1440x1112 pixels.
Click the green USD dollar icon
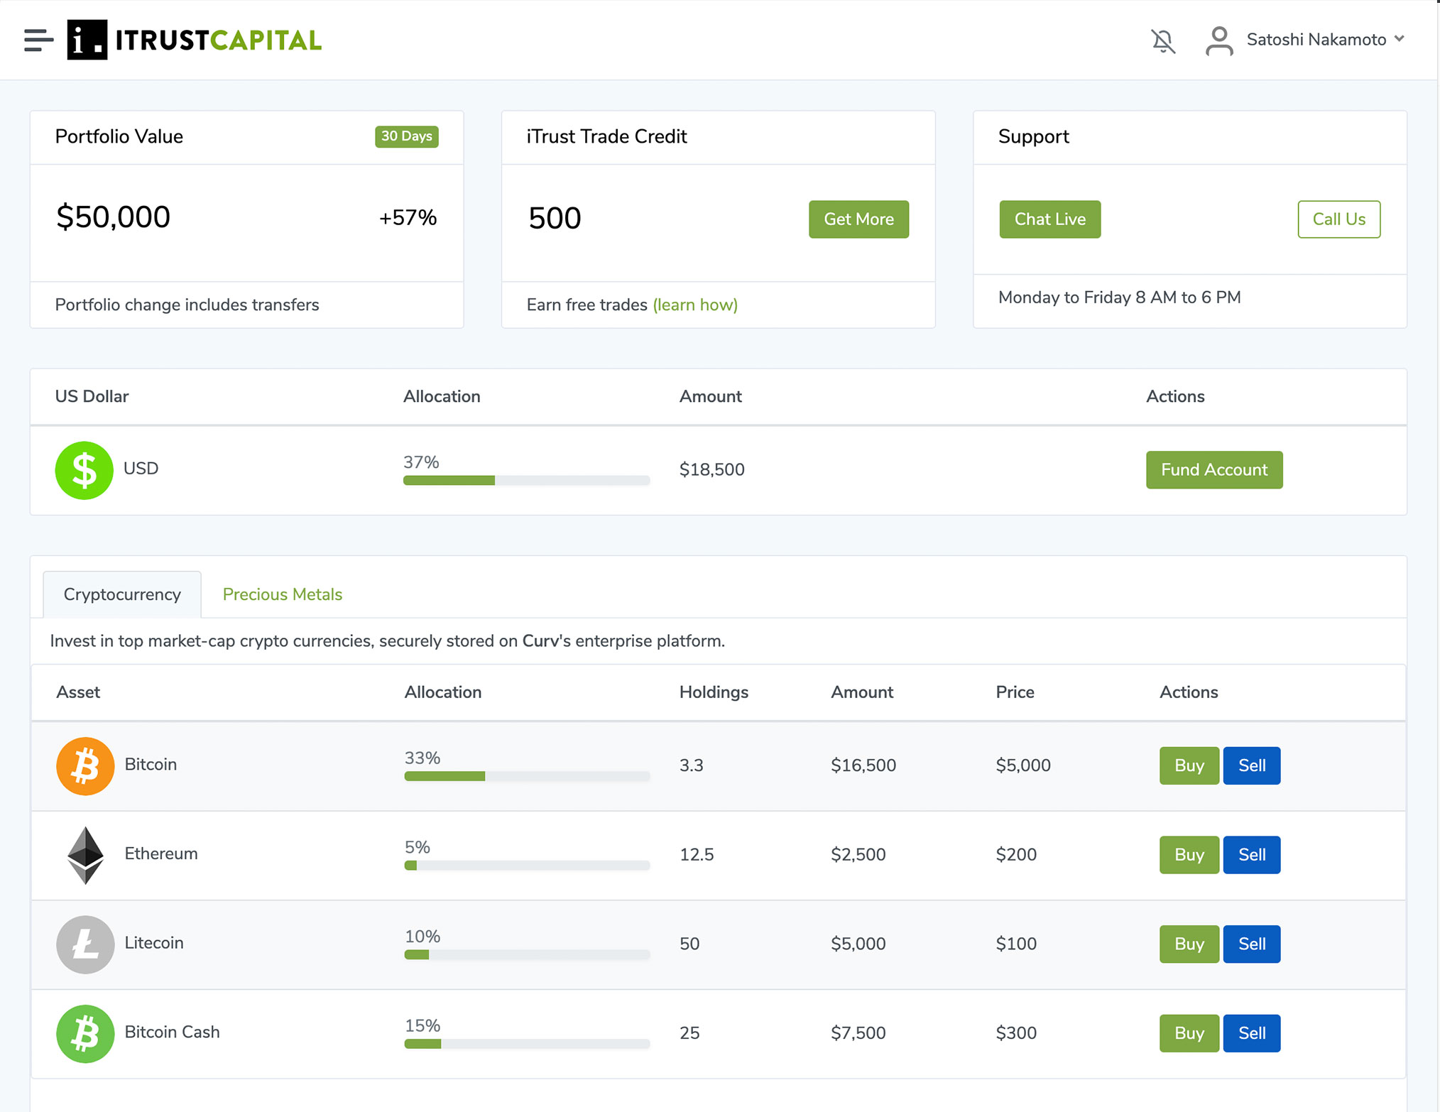(84, 470)
